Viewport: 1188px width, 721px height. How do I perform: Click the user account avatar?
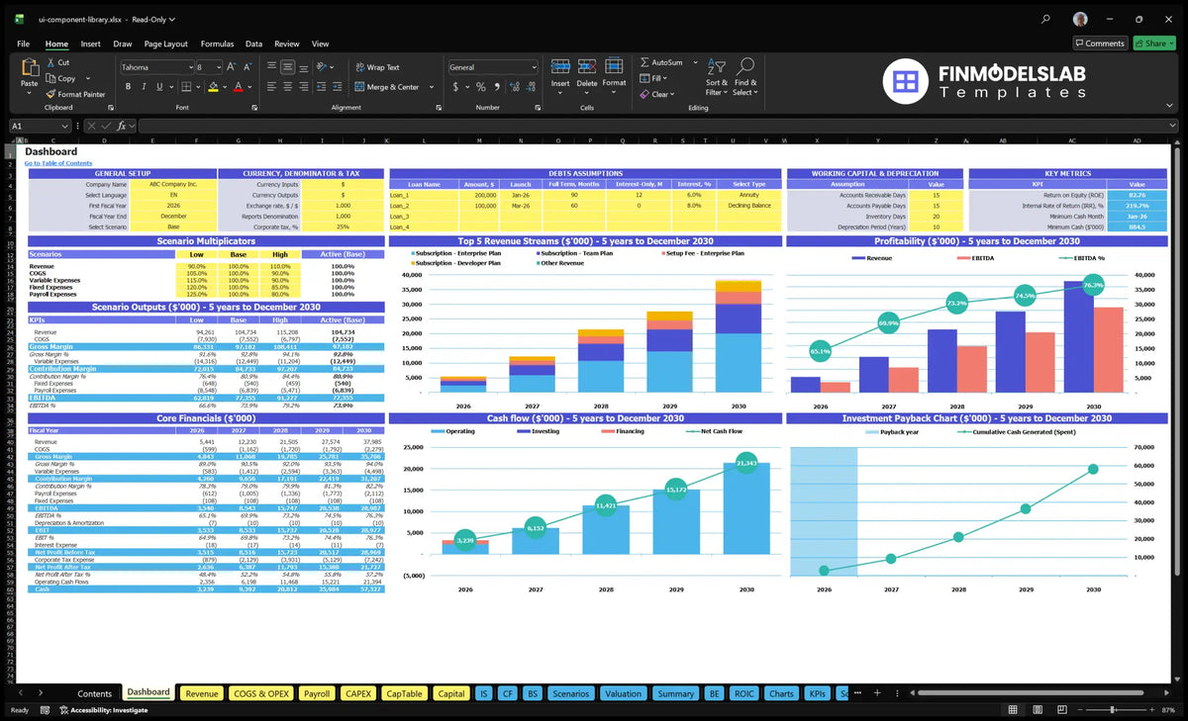click(1080, 19)
